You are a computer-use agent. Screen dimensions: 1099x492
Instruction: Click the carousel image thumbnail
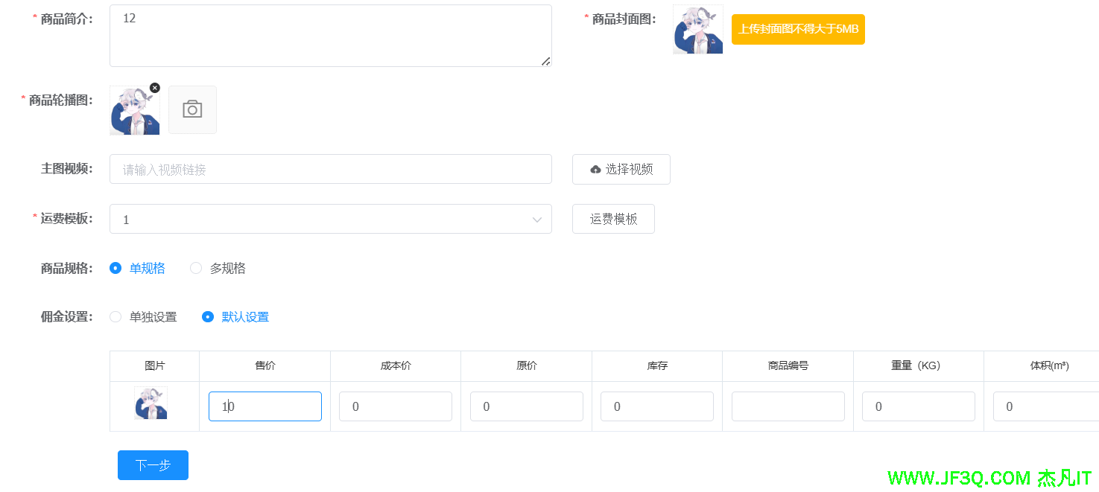[x=134, y=111]
